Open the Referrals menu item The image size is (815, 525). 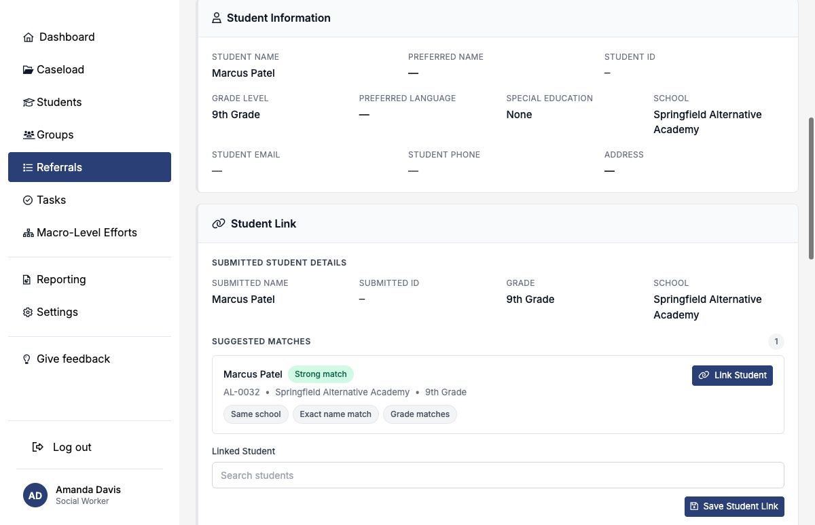(x=90, y=167)
